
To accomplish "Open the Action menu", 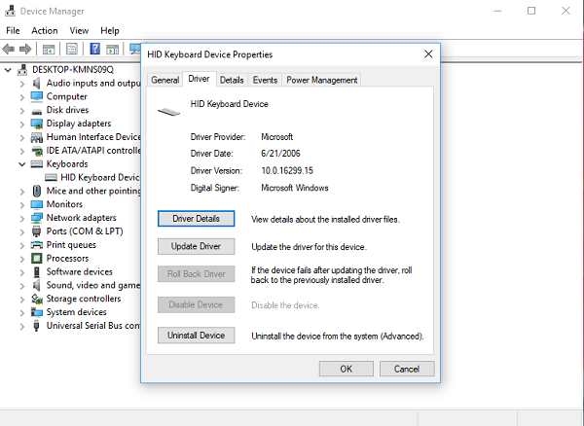I will click(x=44, y=30).
